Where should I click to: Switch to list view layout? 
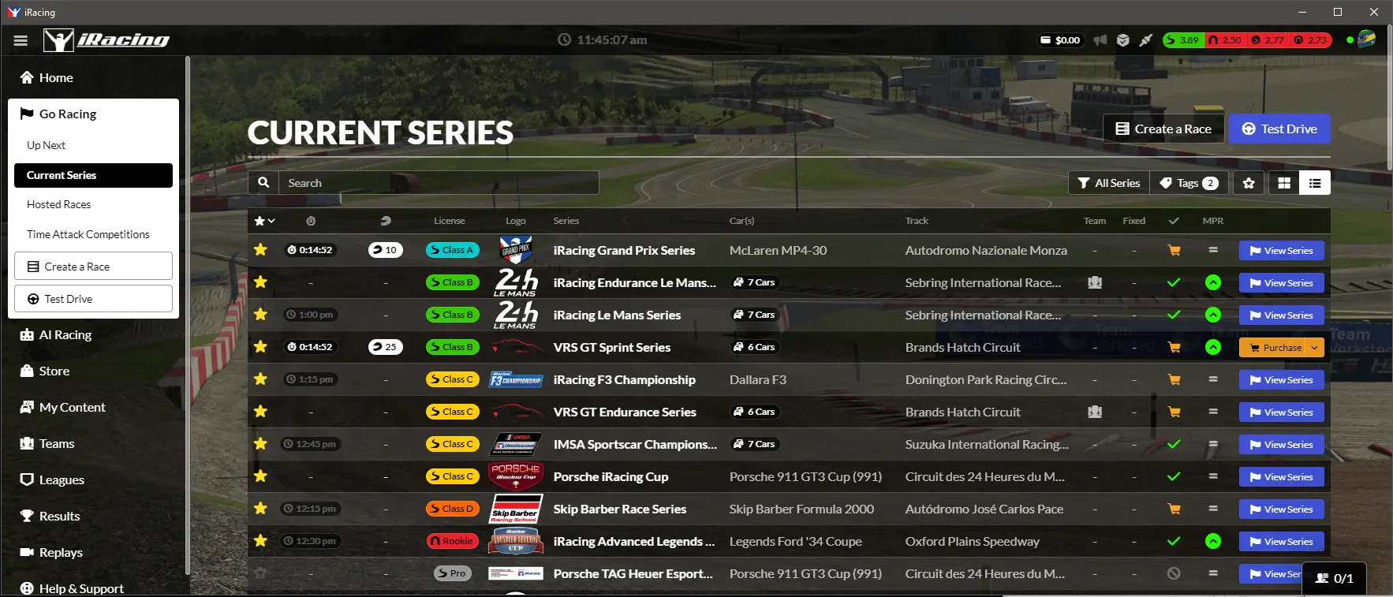1315,183
